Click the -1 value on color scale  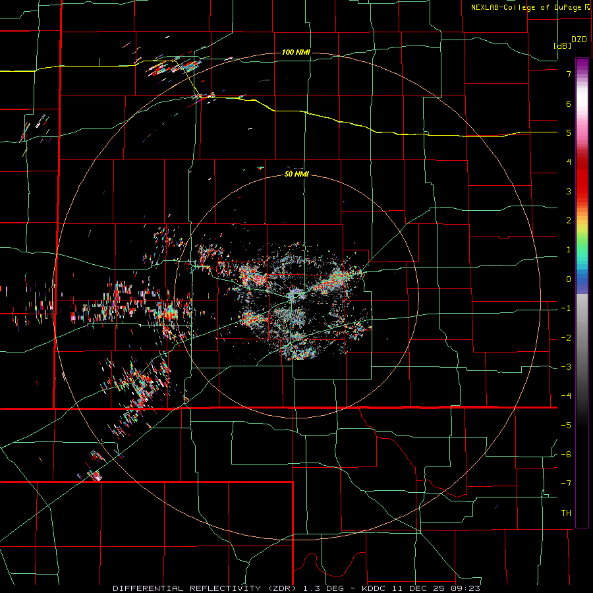[x=566, y=308]
